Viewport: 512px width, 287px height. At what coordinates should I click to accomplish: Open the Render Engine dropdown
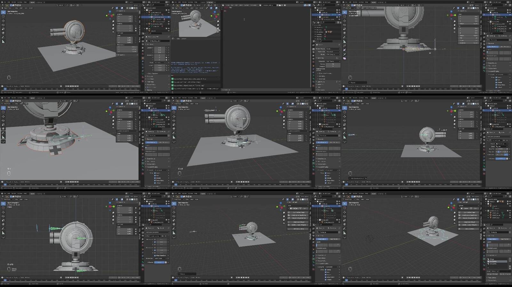(x=333, y=49)
